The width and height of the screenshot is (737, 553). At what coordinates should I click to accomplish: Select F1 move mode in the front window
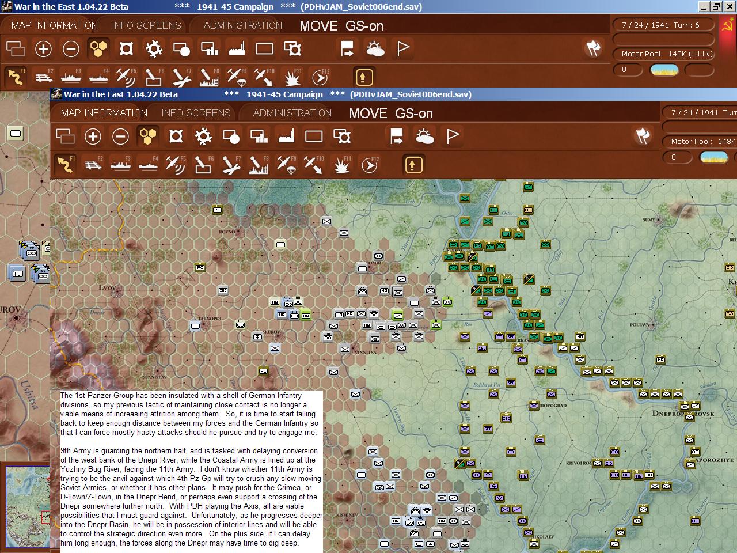coord(65,164)
